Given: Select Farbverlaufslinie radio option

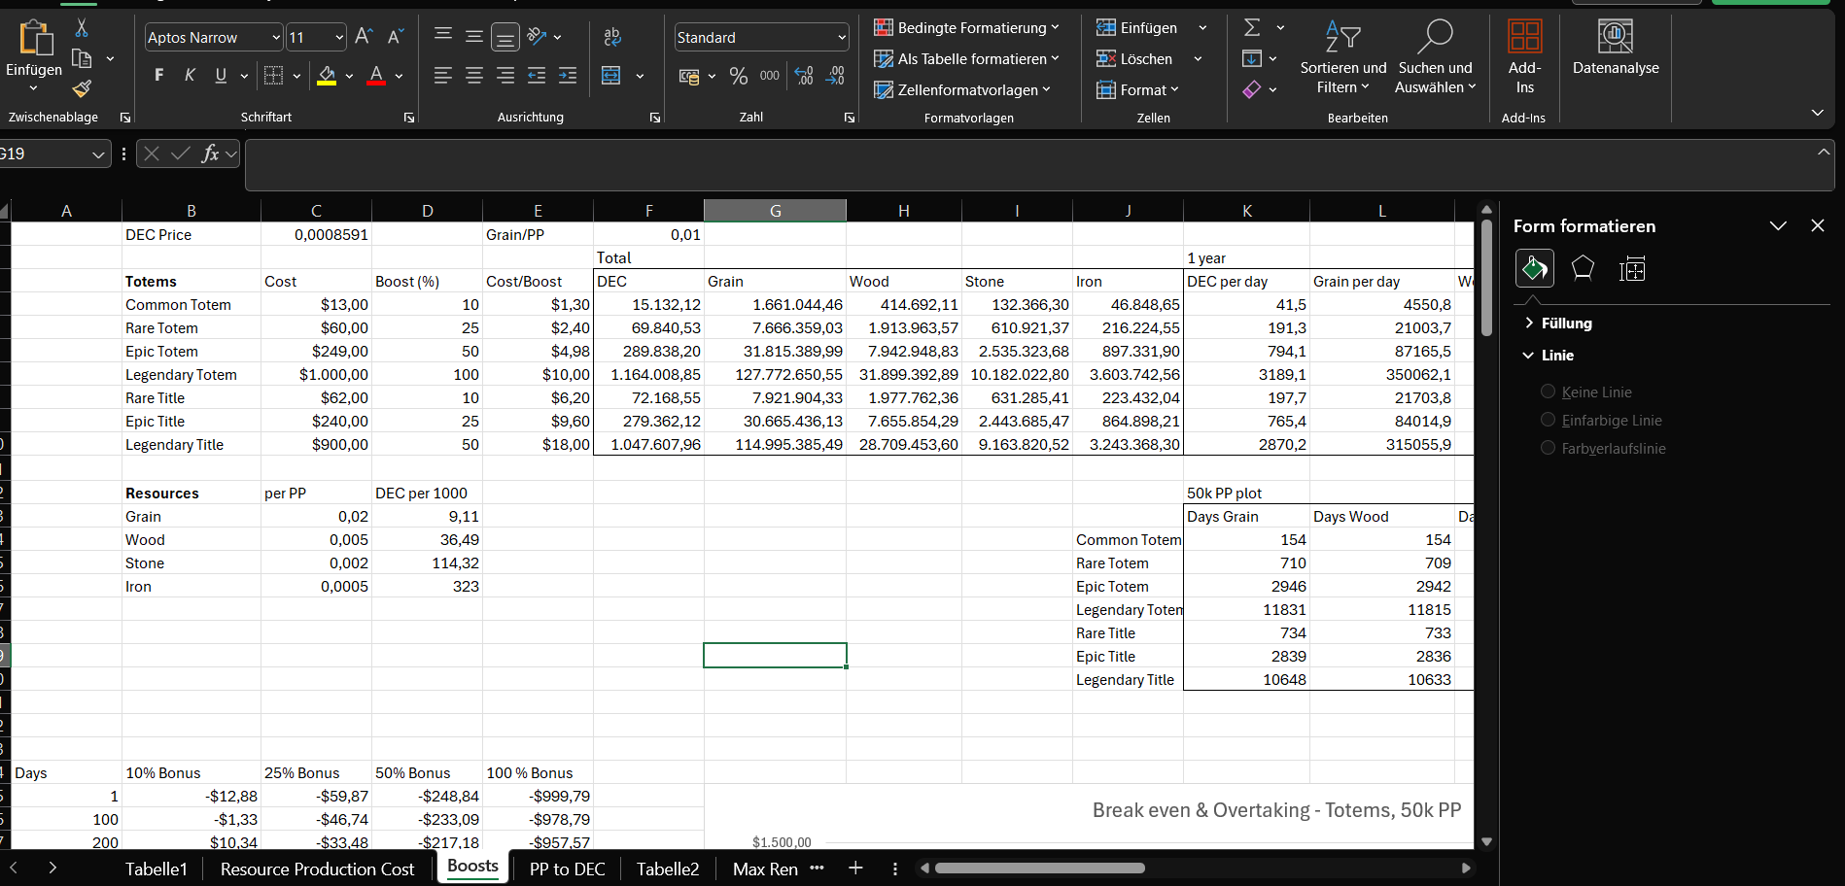Looking at the screenshot, I should click(1549, 448).
